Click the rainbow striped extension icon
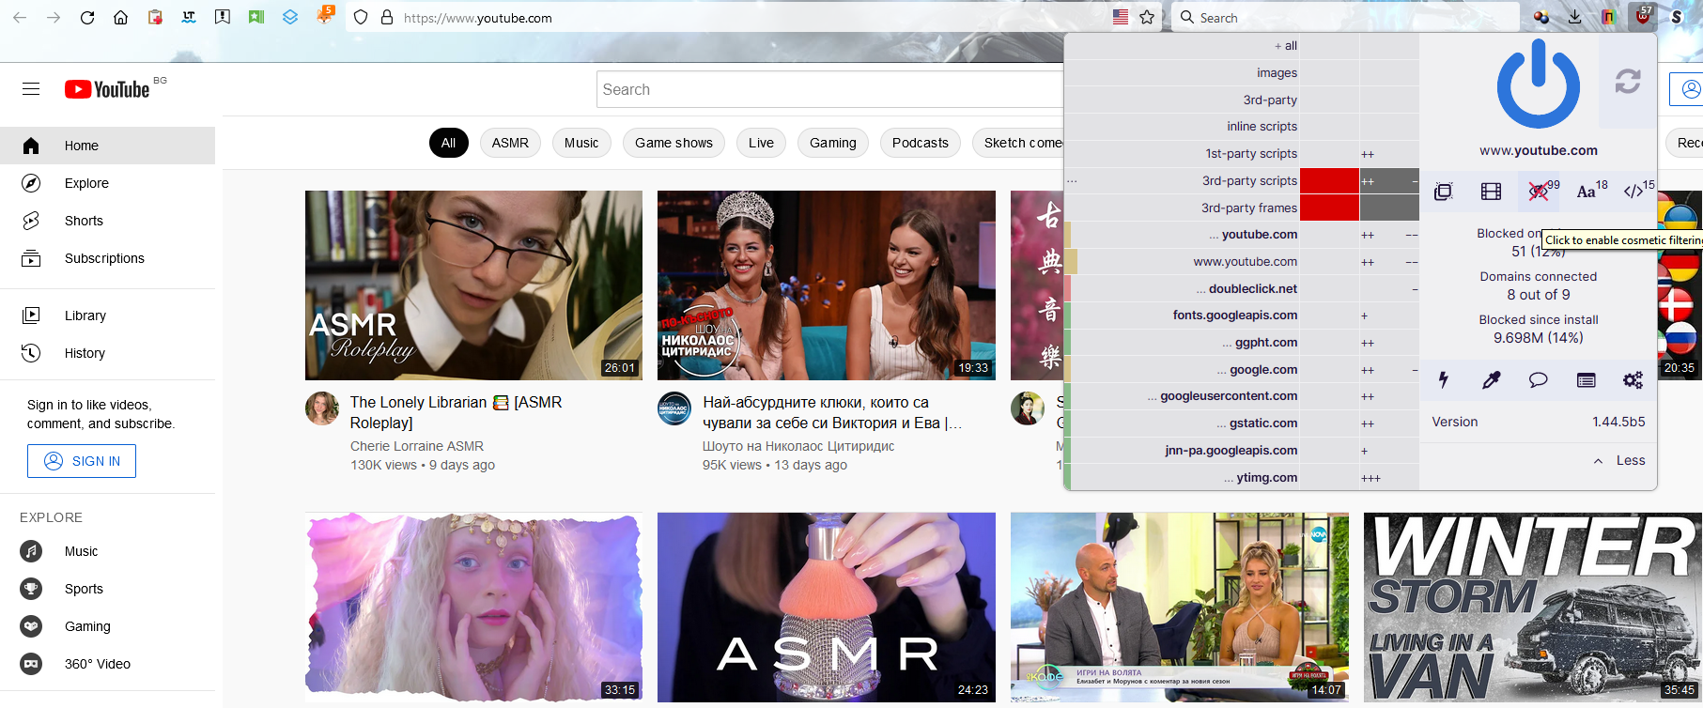 [1609, 17]
